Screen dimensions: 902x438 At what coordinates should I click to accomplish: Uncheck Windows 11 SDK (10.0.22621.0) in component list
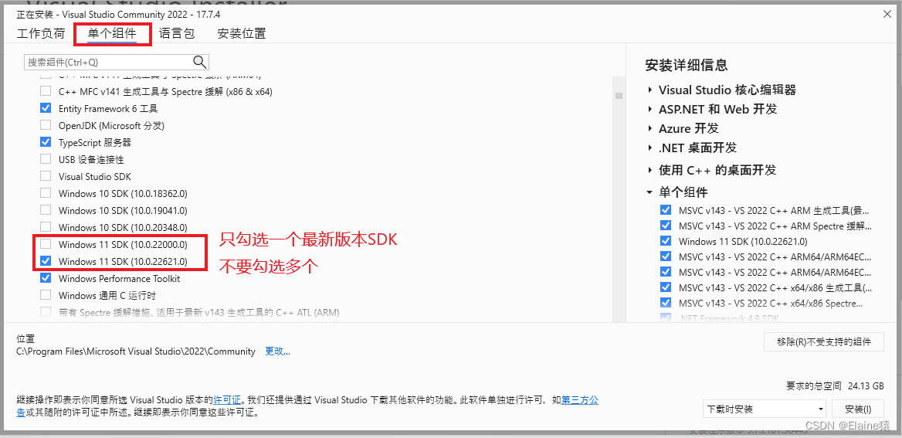coord(46,261)
